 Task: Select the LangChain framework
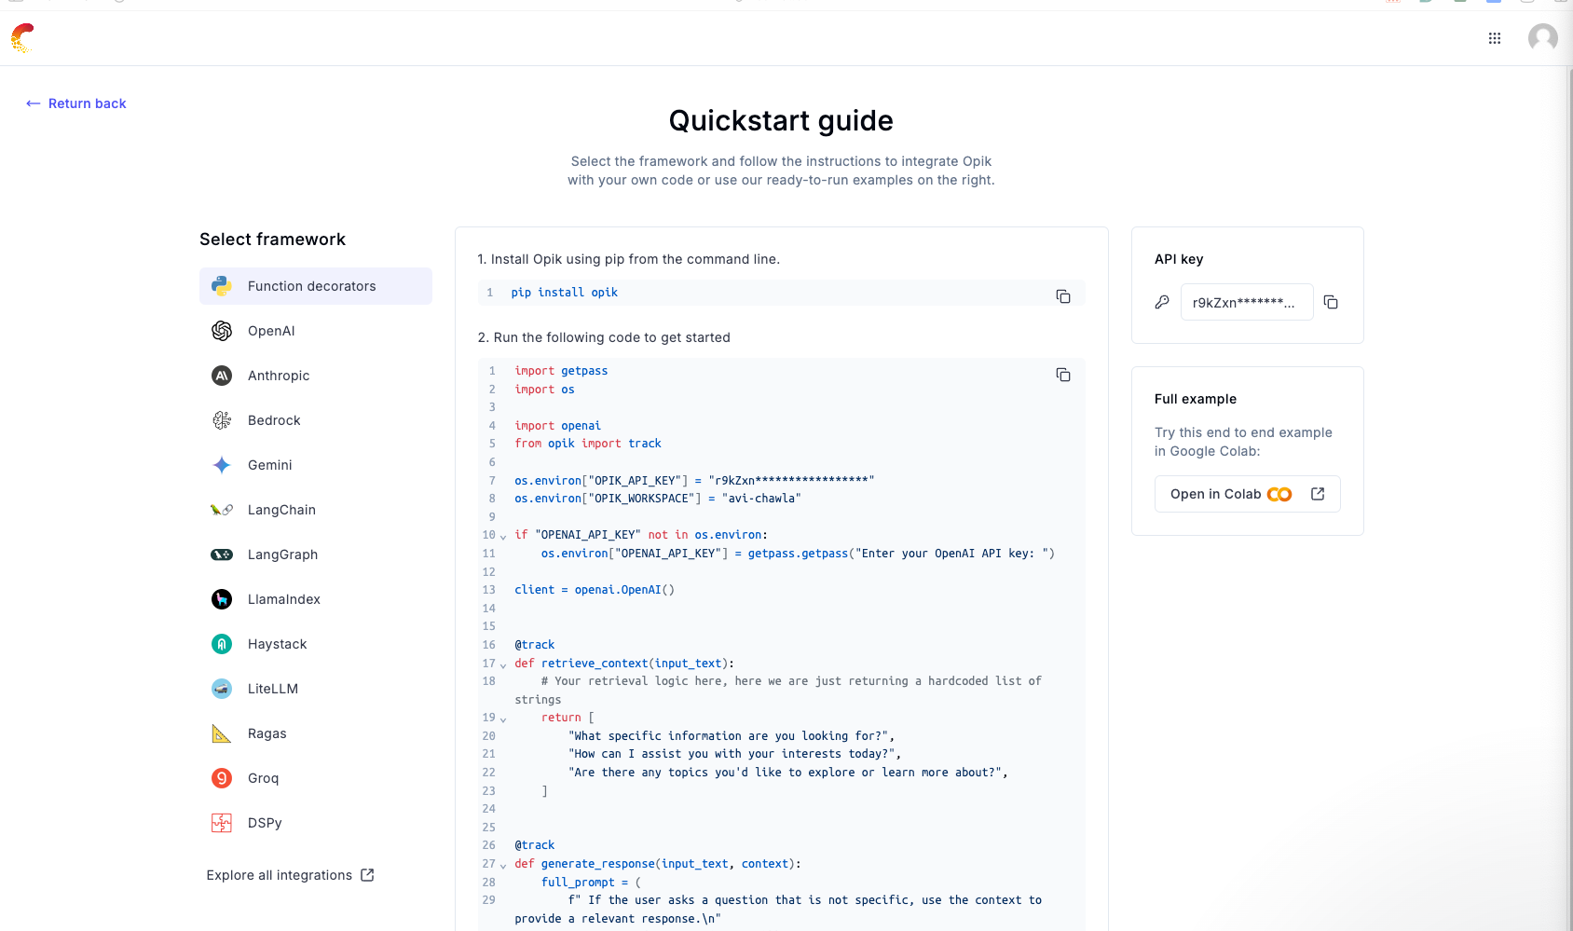(x=316, y=510)
